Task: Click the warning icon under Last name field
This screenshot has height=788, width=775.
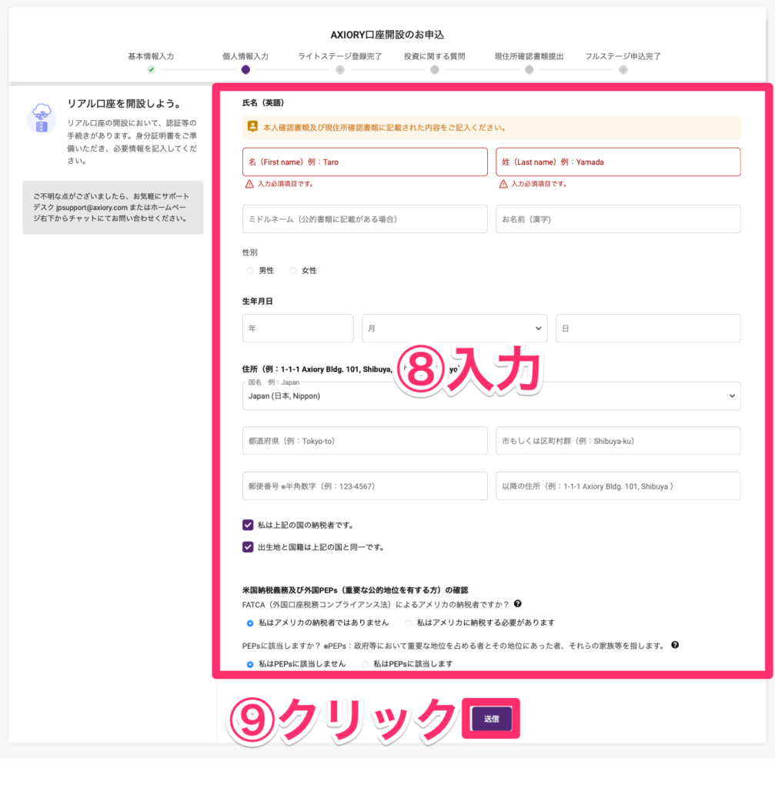Action: (503, 184)
